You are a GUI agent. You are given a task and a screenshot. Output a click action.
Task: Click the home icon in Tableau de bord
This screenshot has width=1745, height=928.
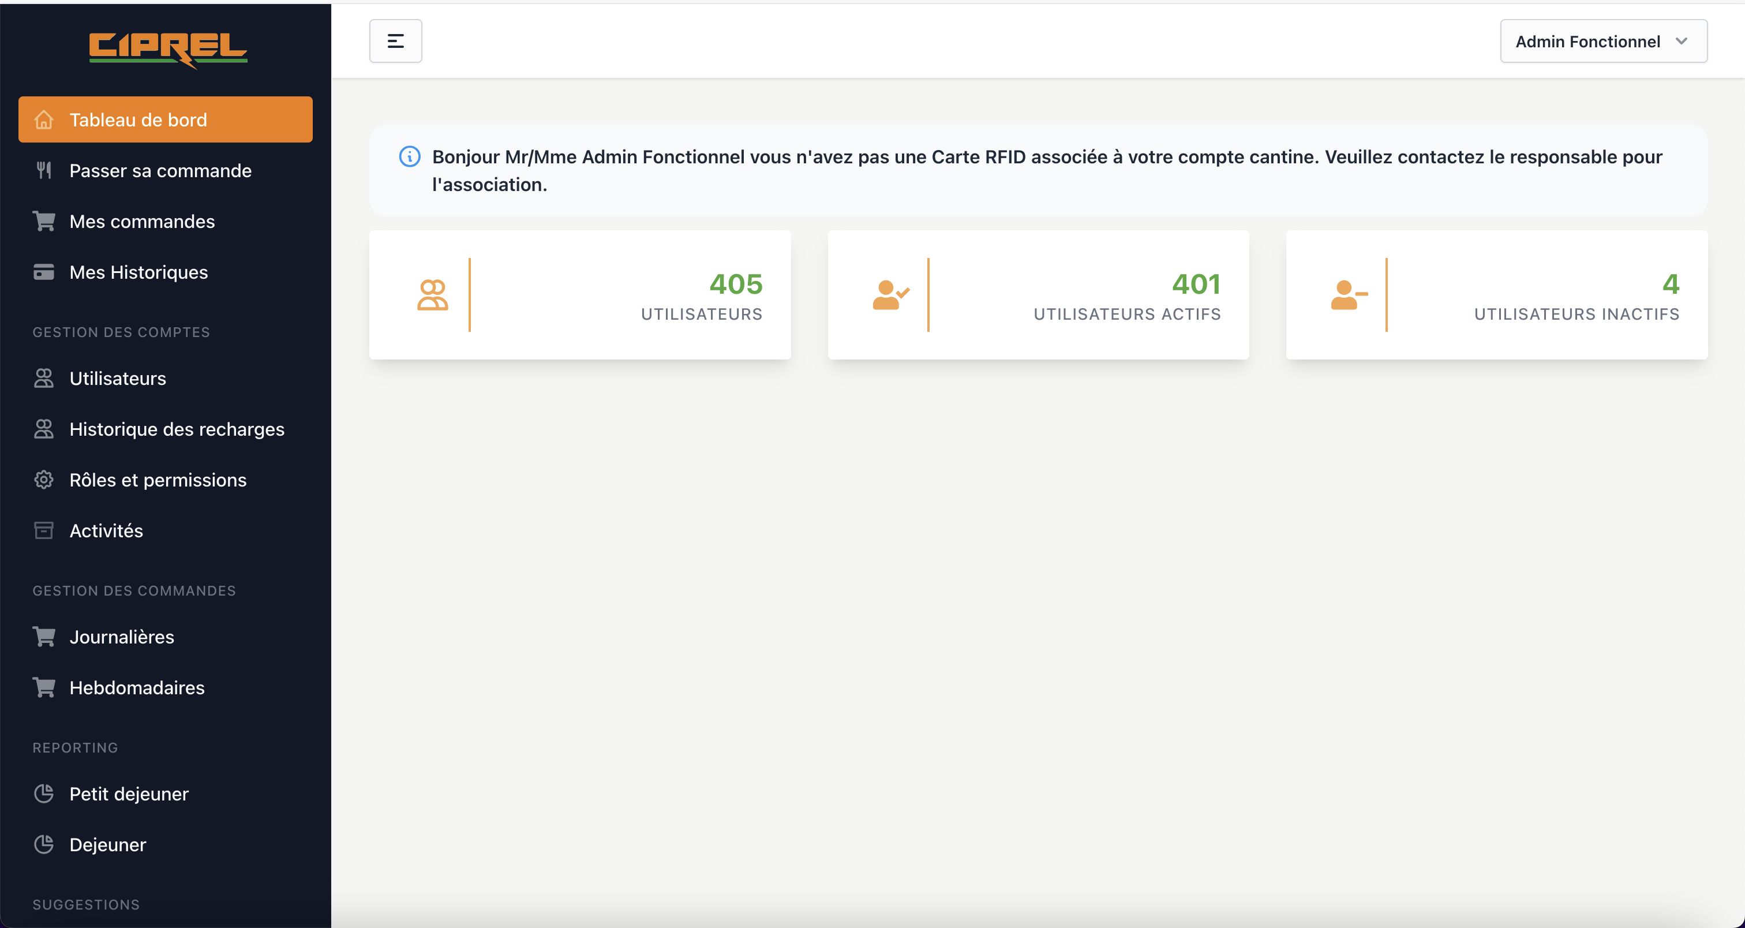click(x=44, y=120)
